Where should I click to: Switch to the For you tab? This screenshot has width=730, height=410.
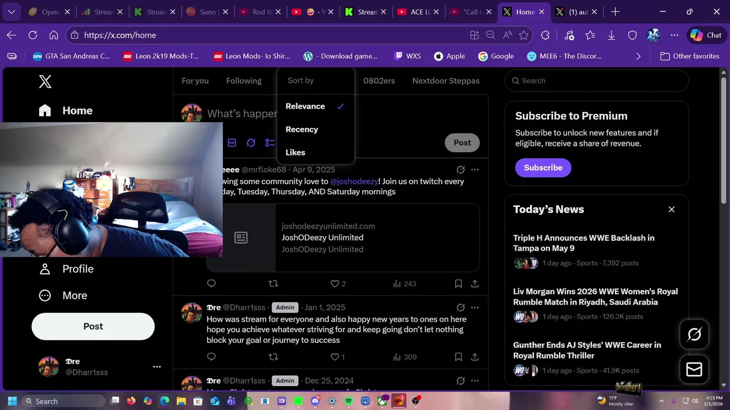pos(195,81)
